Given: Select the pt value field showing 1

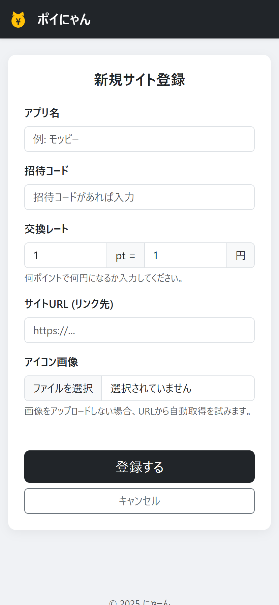Looking at the screenshot, I should point(66,256).
